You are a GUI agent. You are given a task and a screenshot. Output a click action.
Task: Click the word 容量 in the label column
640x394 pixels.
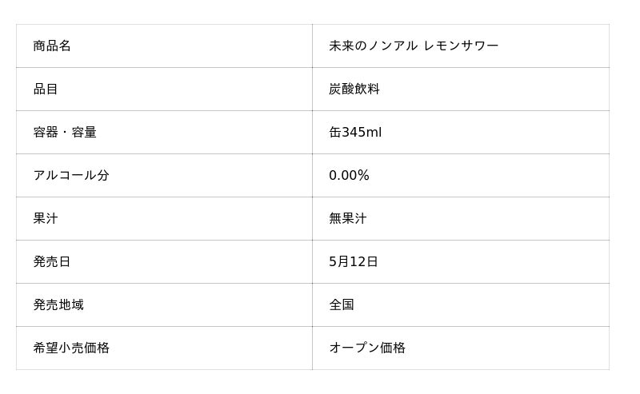tap(84, 133)
